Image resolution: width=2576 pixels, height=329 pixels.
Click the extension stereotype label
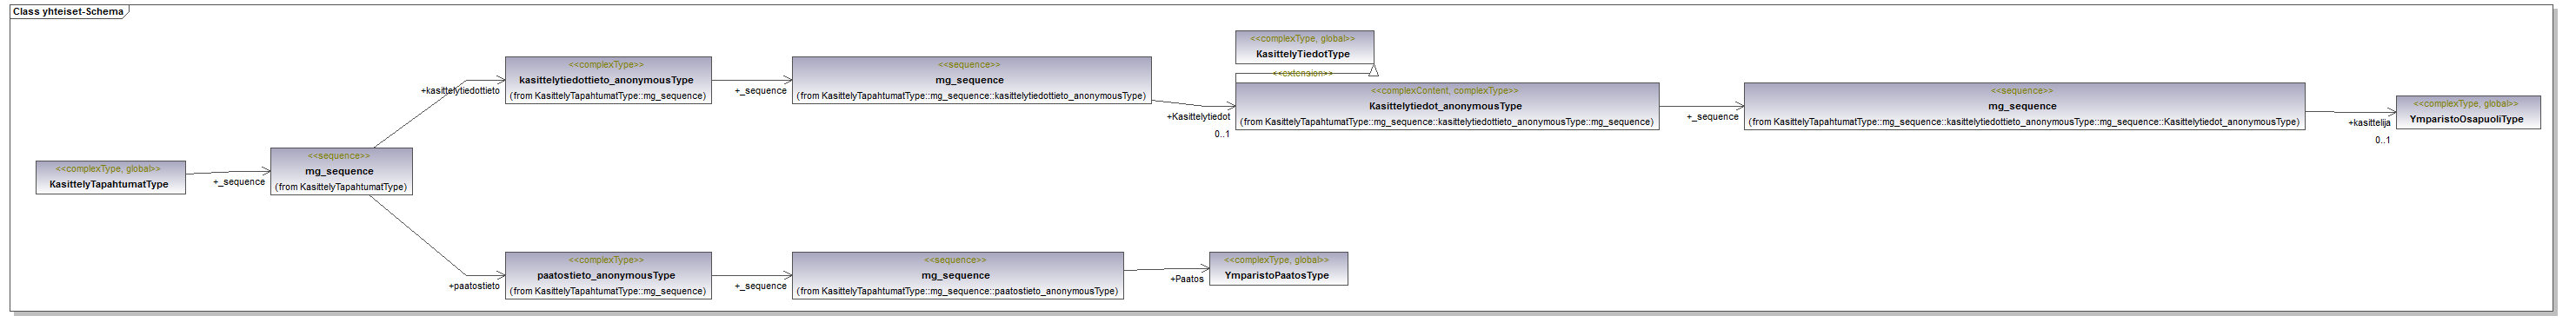pyautogui.click(x=1302, y=73)
